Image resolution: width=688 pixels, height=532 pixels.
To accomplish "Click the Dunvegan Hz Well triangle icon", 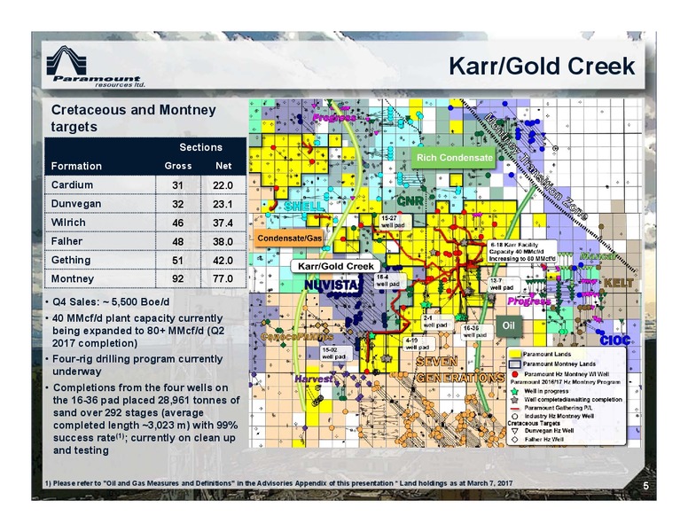I will click(515, 431).
